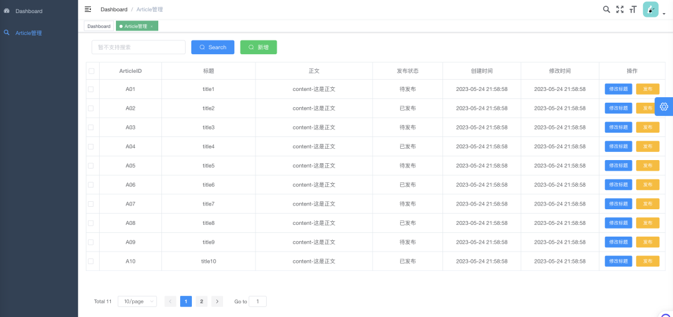Toggle fullscreen mode icon

click(619, 9)
